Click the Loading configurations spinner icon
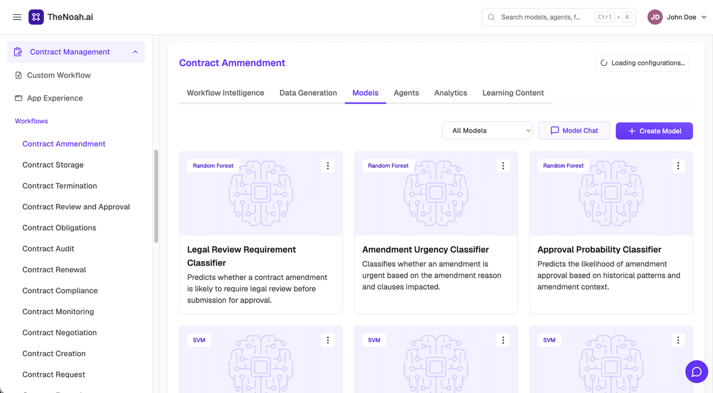 pyautogui.click(x=604, y=63)
